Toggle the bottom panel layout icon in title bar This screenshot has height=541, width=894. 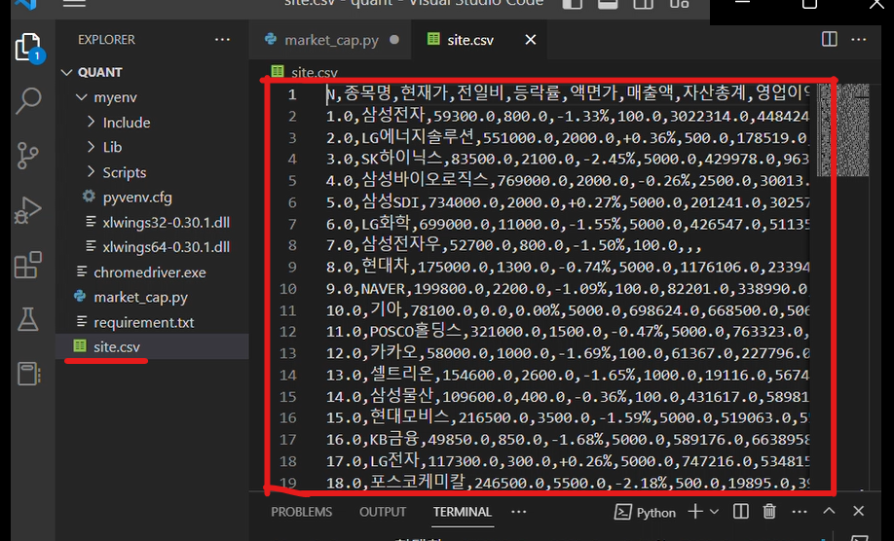[x=608, y=4]
